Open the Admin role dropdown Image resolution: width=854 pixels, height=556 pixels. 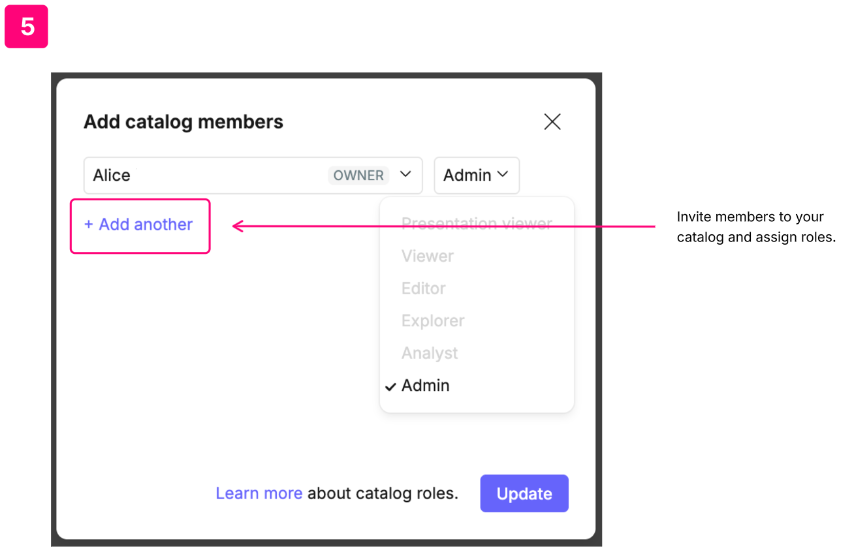(x=476, y=175)
